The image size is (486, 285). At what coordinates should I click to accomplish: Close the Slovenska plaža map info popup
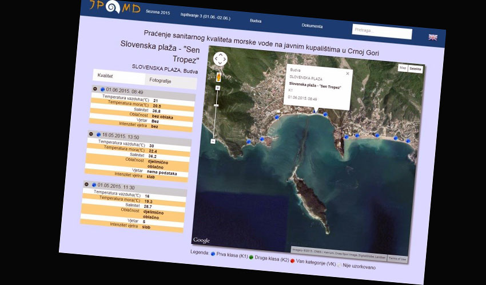(x=347, y=74)
